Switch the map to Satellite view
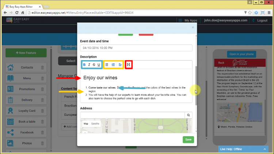The image size is (274, 154). click(x=95, y=124)
